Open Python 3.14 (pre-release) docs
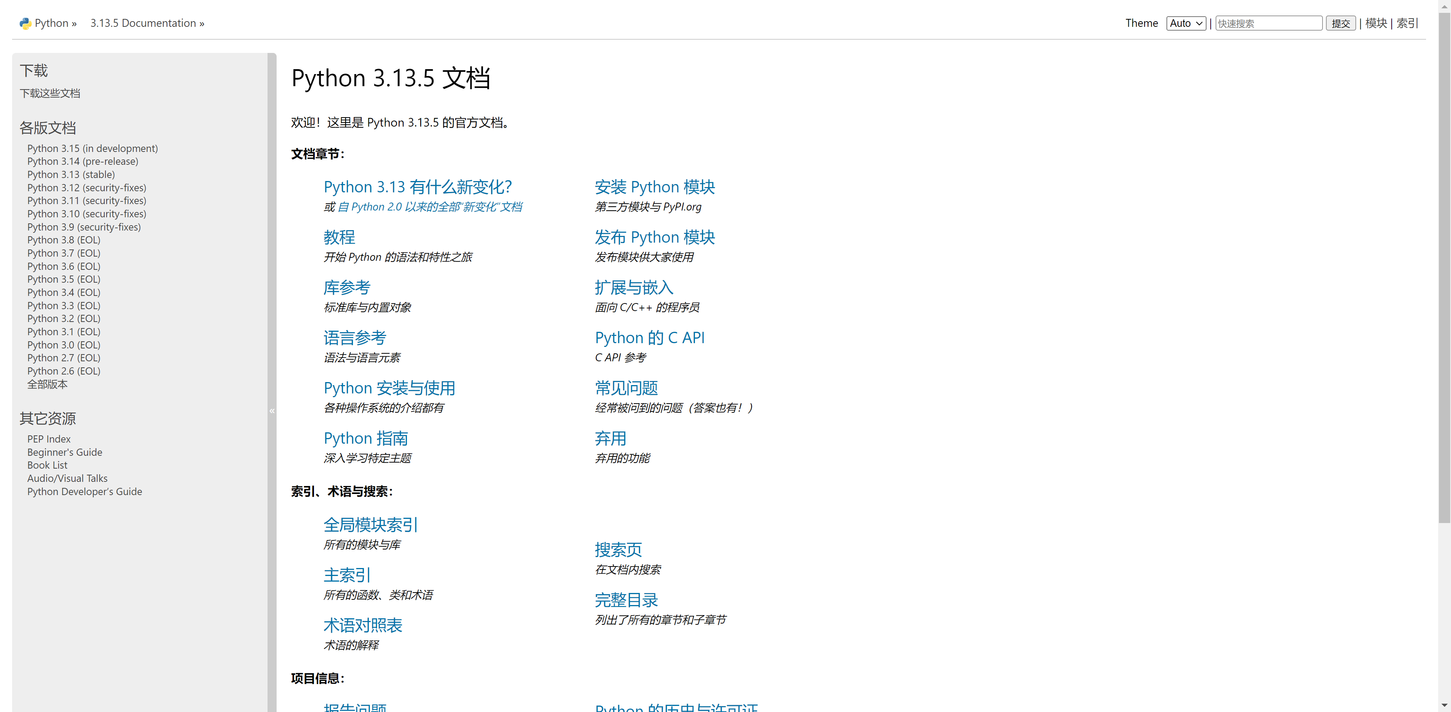 click(x=83, y=161)
